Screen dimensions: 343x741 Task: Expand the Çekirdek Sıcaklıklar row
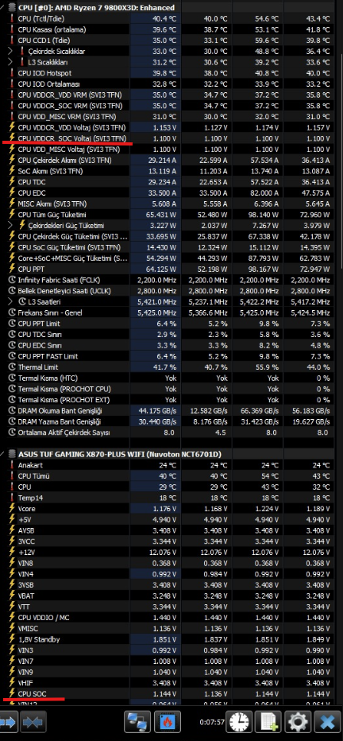pos(10,51)
